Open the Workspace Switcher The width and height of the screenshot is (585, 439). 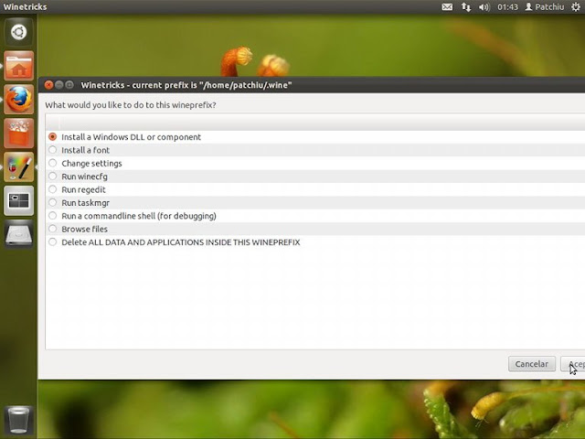point(18,201)
